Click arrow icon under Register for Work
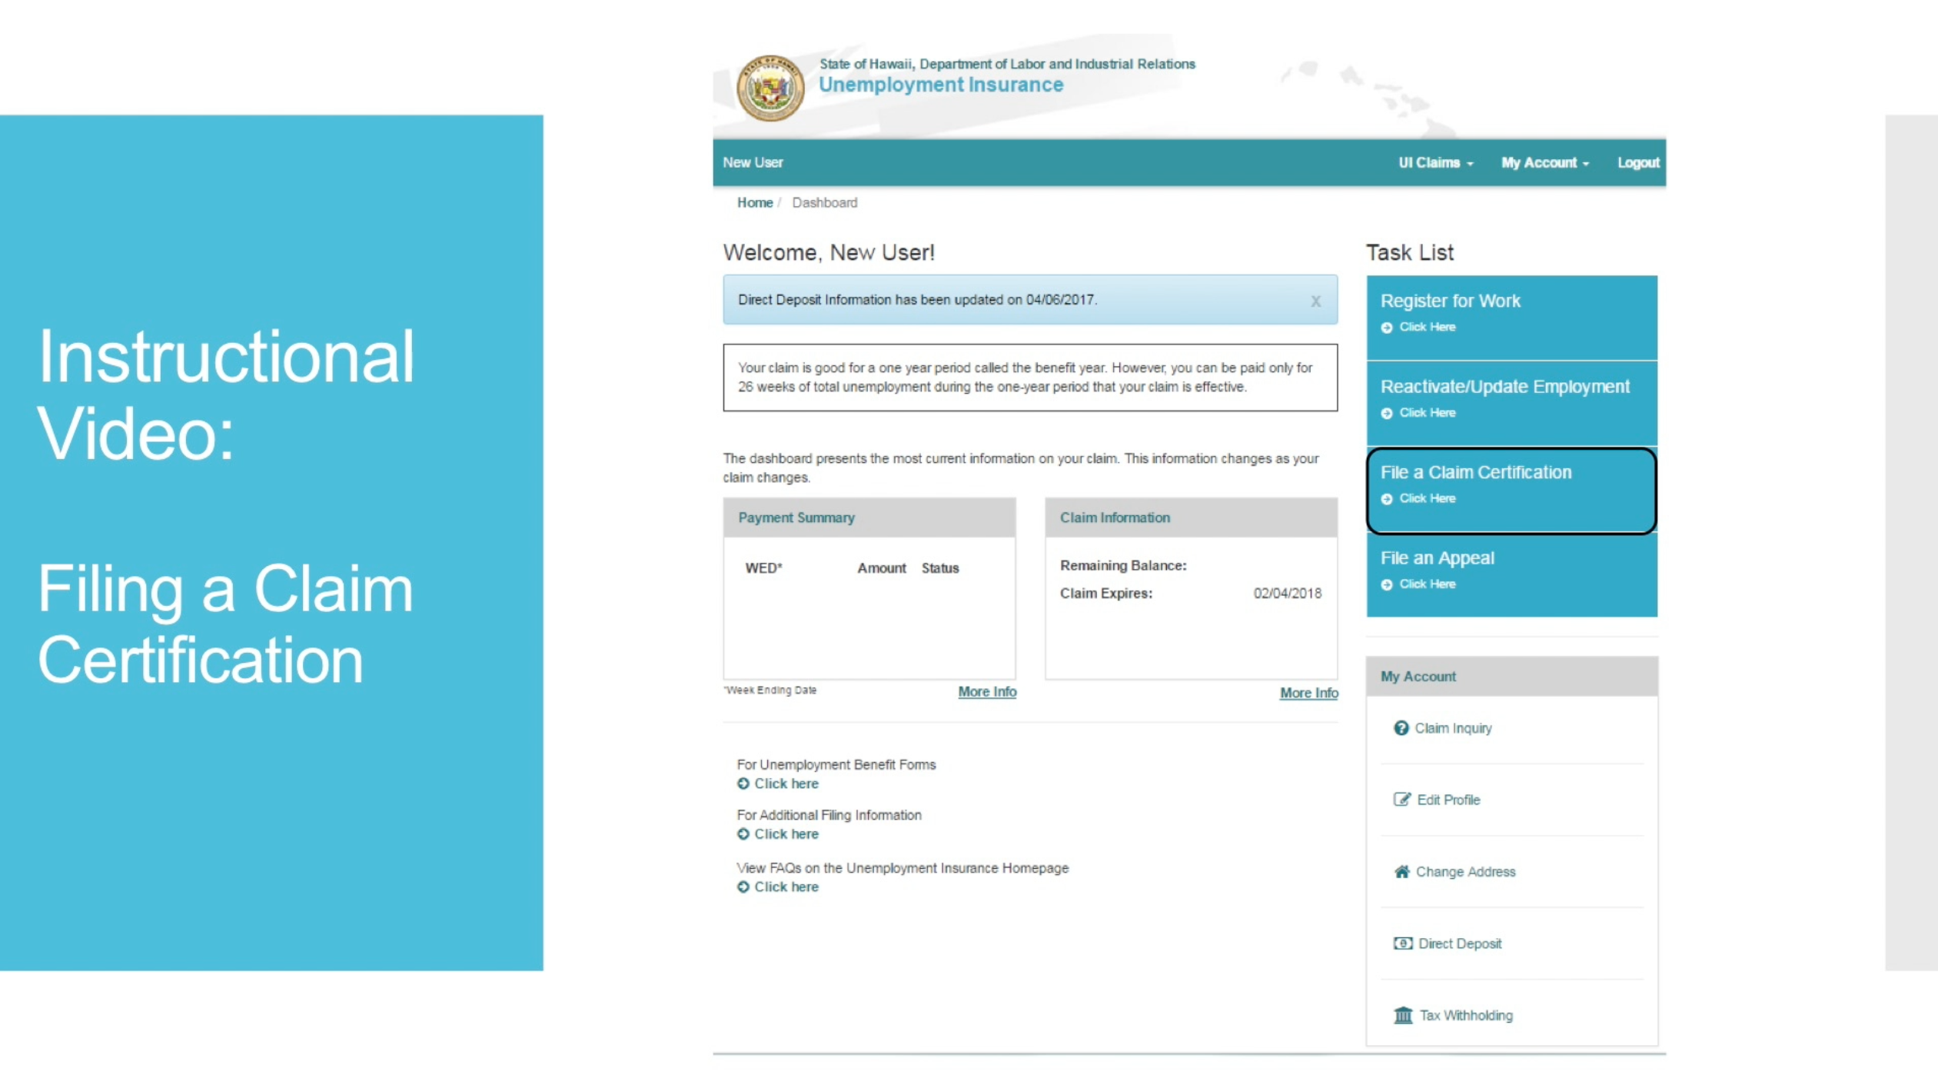Screen dimensions: 1938x1085 point(1386,328)
